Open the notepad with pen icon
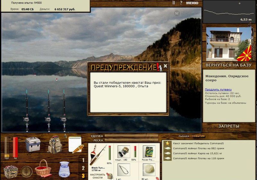 coord(76,145)
